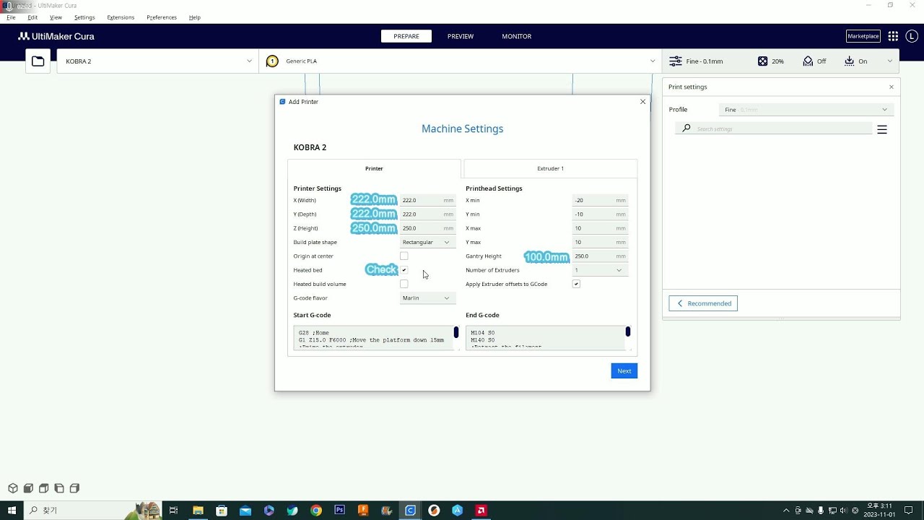924x520 pixels.
Task: Switch to top view cube icon
Action: click(x=43, y=488)
